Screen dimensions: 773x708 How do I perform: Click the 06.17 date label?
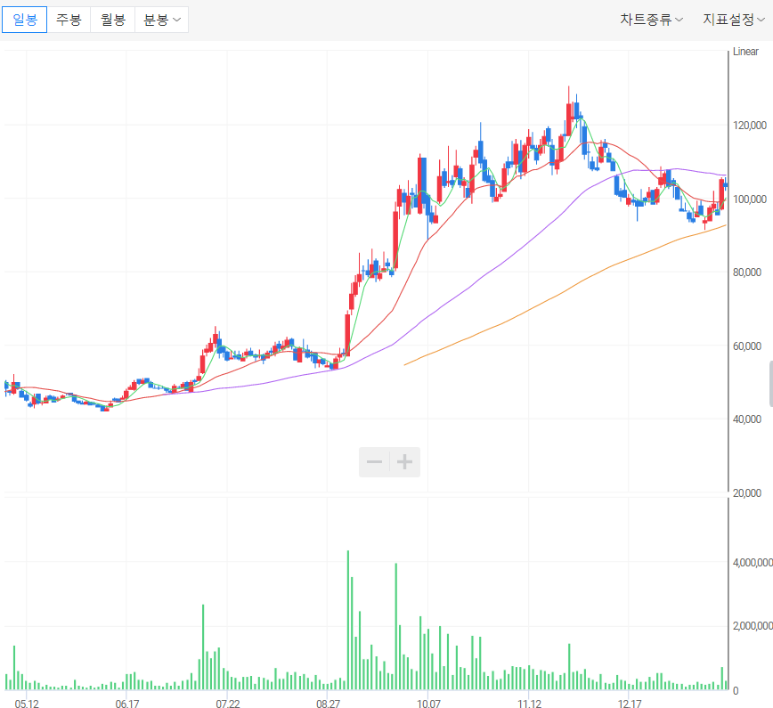[x=127, y=704]
